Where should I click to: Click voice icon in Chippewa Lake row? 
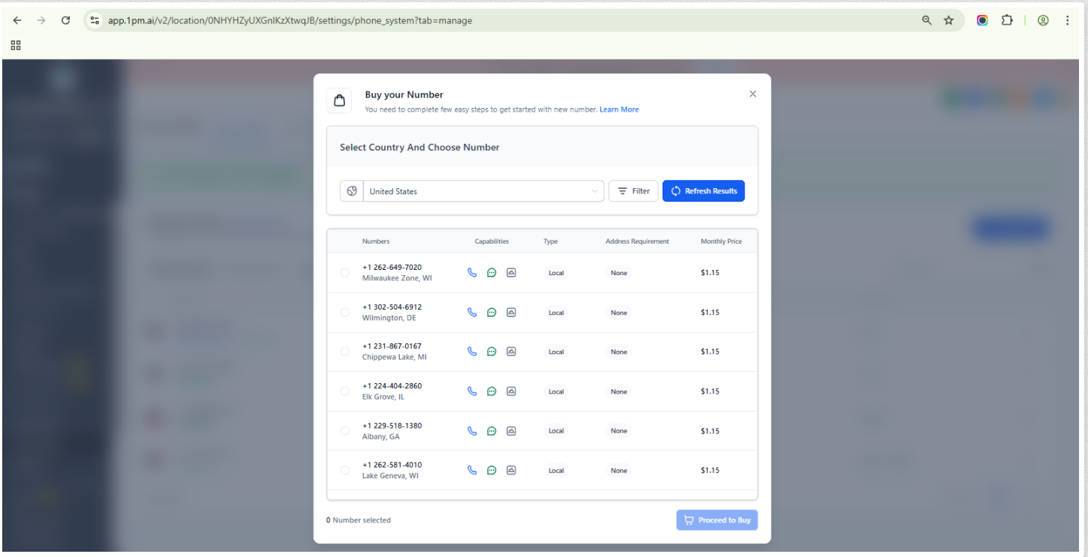tap(472, 352)
